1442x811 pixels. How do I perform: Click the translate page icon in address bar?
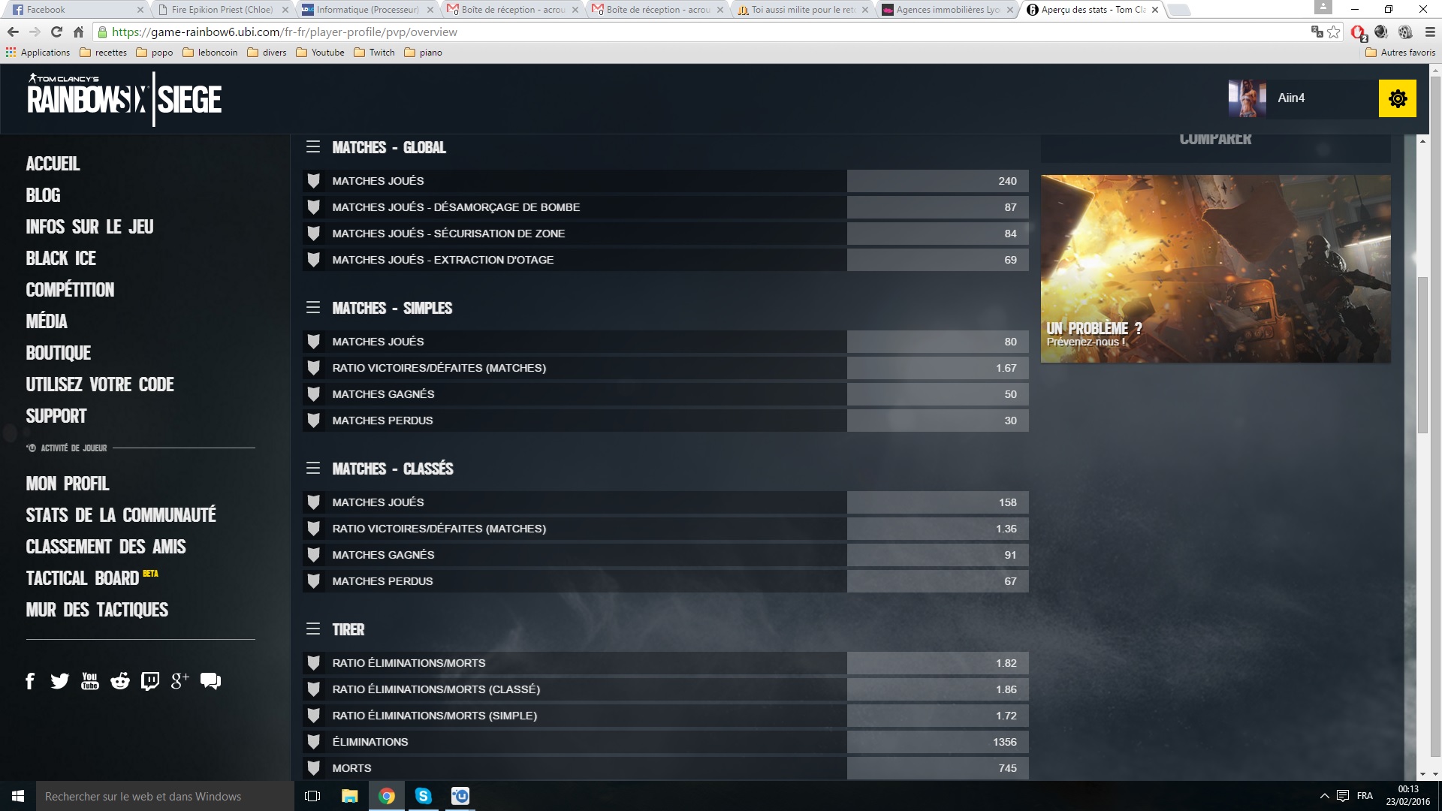(1317, 32)
